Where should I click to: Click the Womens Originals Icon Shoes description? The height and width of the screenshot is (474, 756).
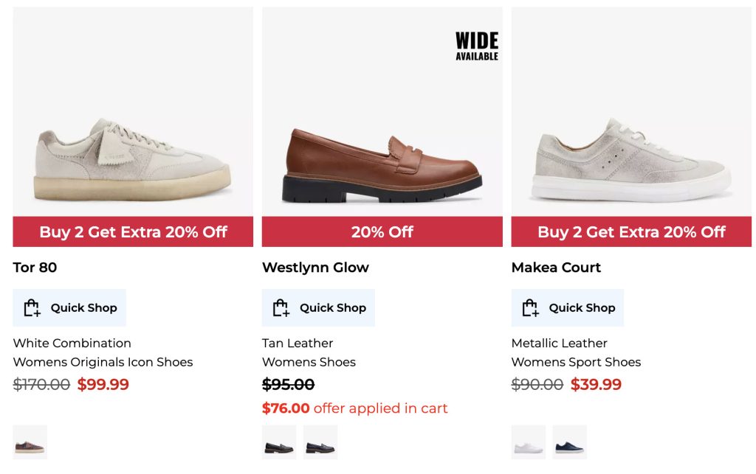(103, 362)
